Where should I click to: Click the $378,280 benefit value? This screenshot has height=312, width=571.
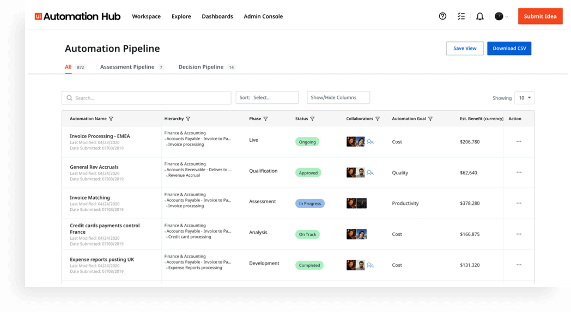(x=470, y=203)
